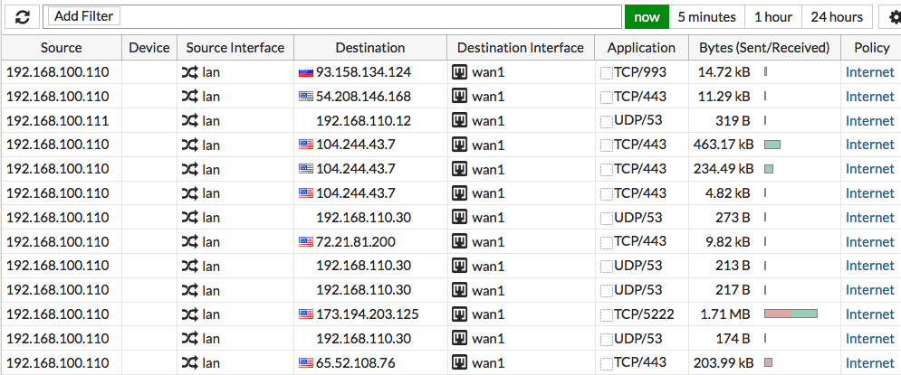
Task: Click the lan shuffle icon in the 93.158.134.124 row
Action: tap(189, 72)
